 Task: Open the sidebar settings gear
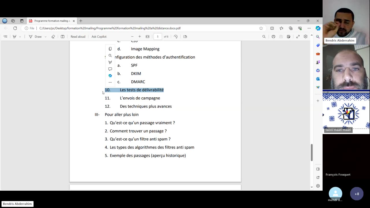[318, 186]
